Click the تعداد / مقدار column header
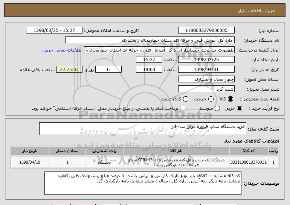Viewport: 290px width, 205px height. [67, 151]
